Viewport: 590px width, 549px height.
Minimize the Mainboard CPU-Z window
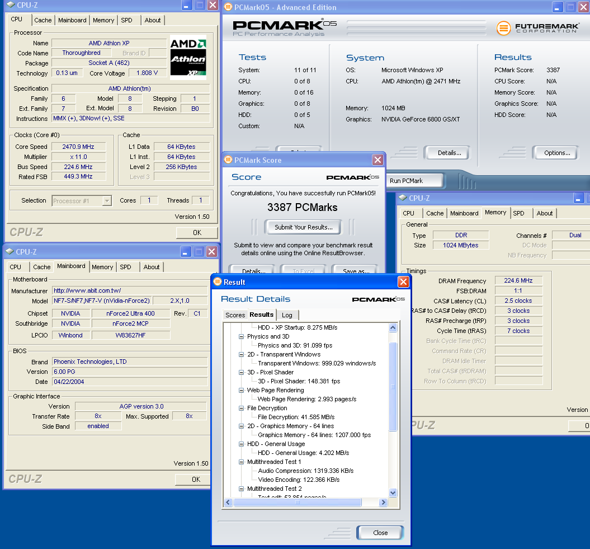tap(185, 251)
